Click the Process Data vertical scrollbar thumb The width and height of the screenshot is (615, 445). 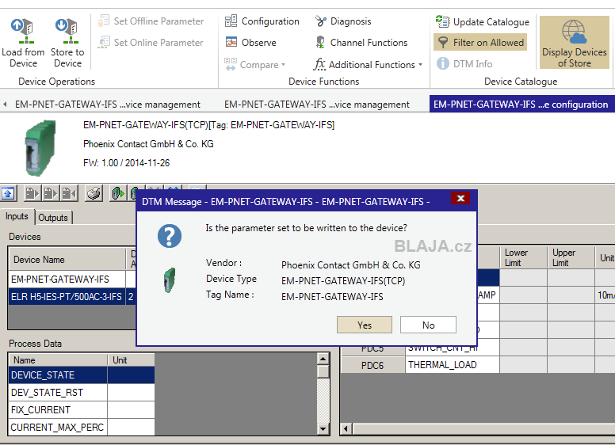[x=323, y=371]
